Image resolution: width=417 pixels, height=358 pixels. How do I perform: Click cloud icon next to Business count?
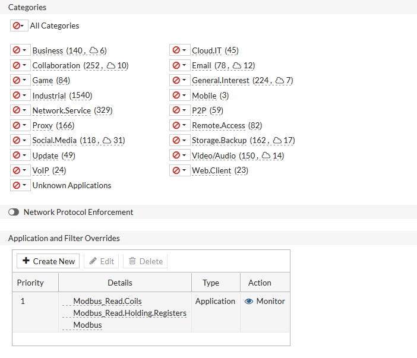[94, 50]
